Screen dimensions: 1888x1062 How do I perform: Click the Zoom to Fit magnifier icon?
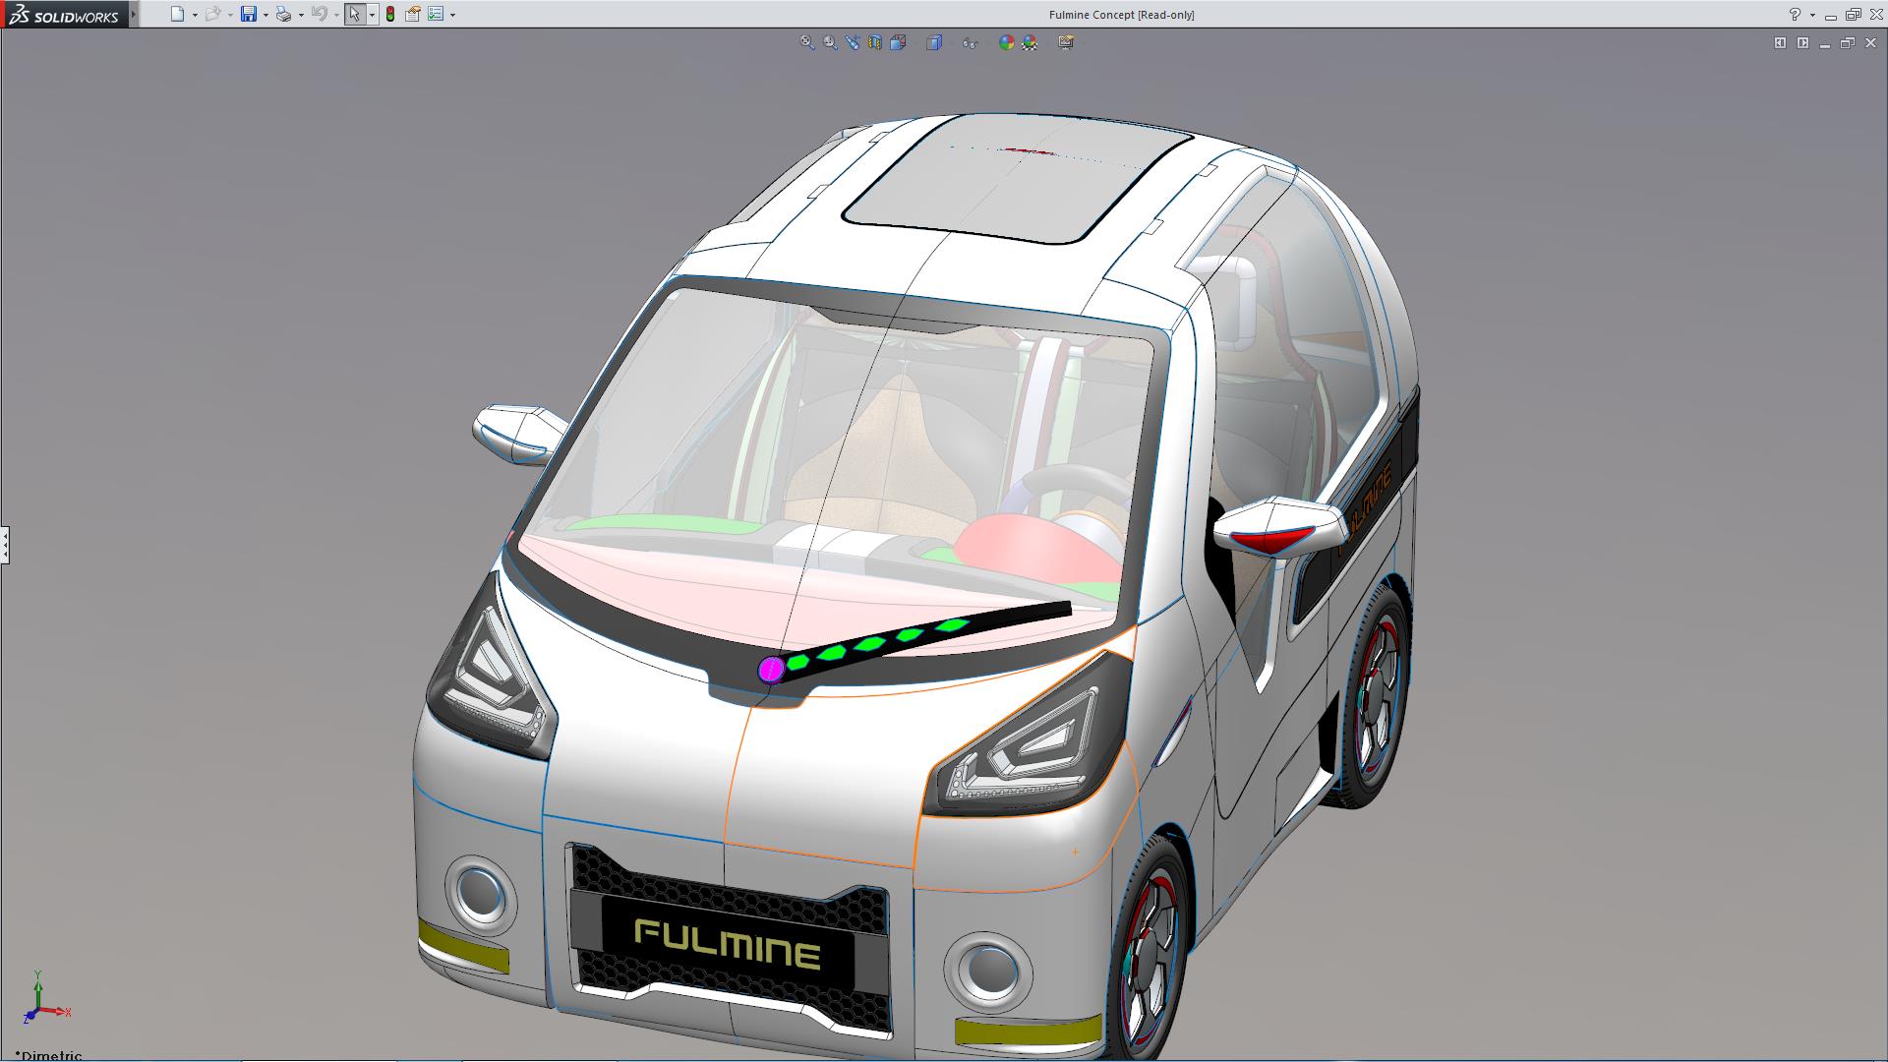(806, 42)
